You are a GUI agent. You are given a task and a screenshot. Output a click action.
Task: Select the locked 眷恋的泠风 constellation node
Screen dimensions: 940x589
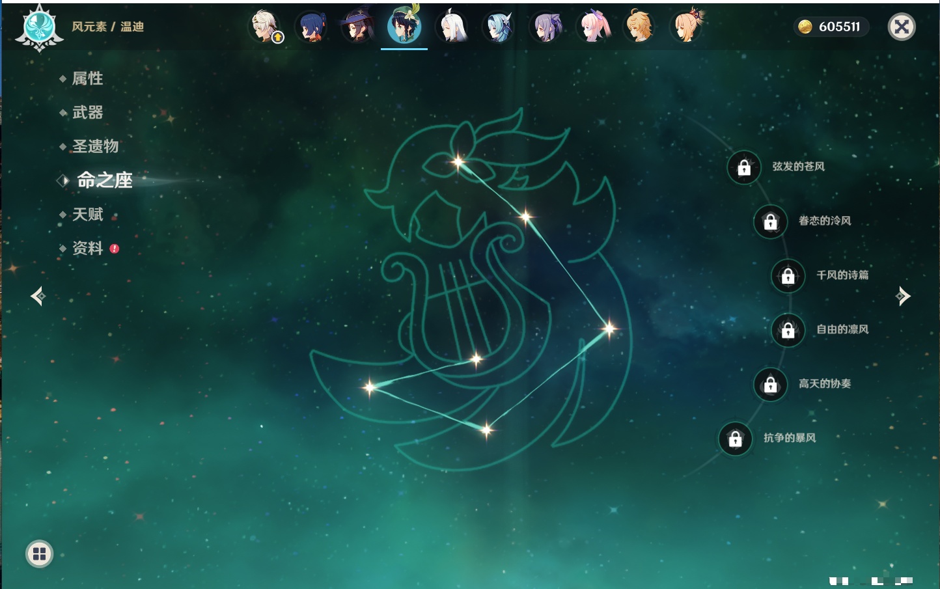(770, 222)
